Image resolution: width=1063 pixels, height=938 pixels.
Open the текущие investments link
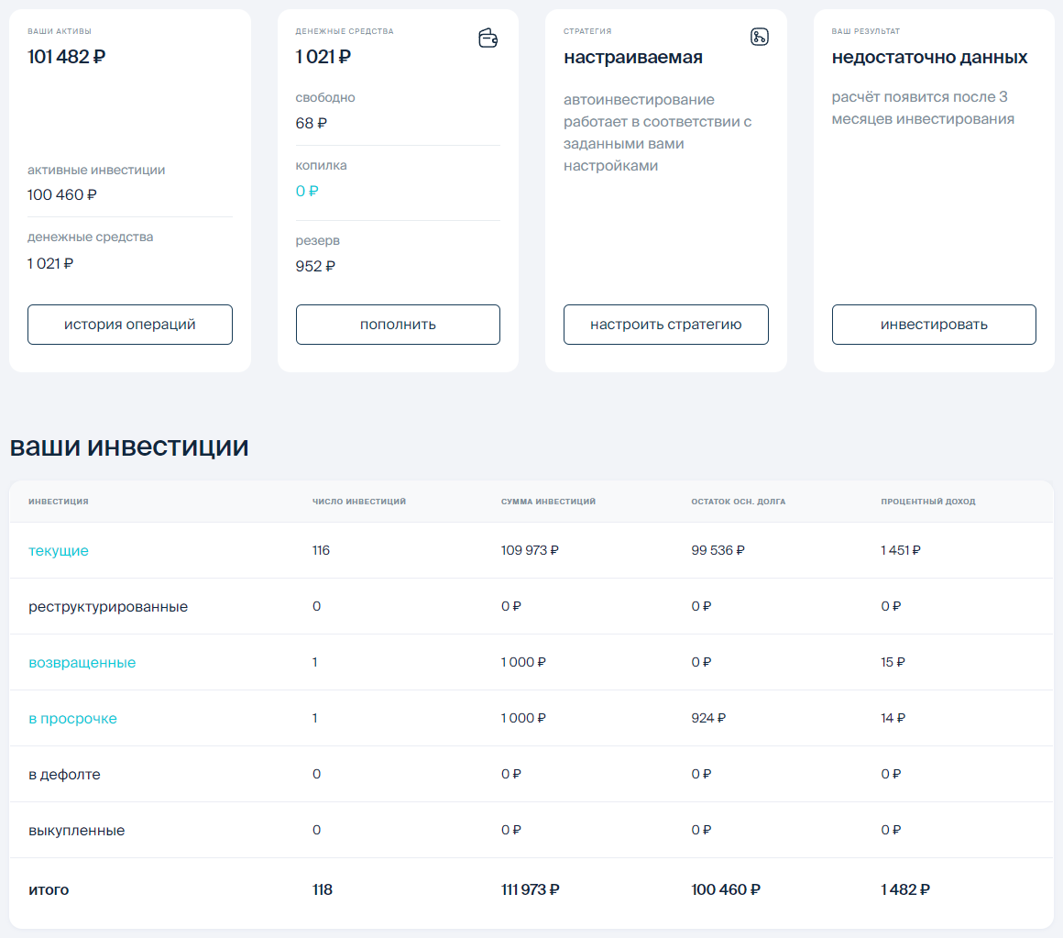pos(58,551)
